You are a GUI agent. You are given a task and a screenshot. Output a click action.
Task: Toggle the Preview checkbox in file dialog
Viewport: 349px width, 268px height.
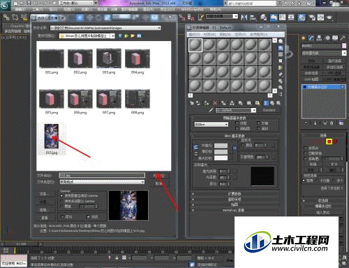pyautogui.click(x=88, y=216)
